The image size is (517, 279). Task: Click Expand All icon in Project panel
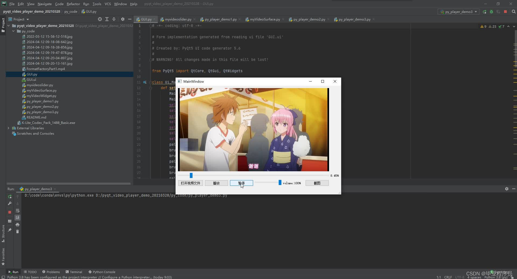[x=107, y=19]
